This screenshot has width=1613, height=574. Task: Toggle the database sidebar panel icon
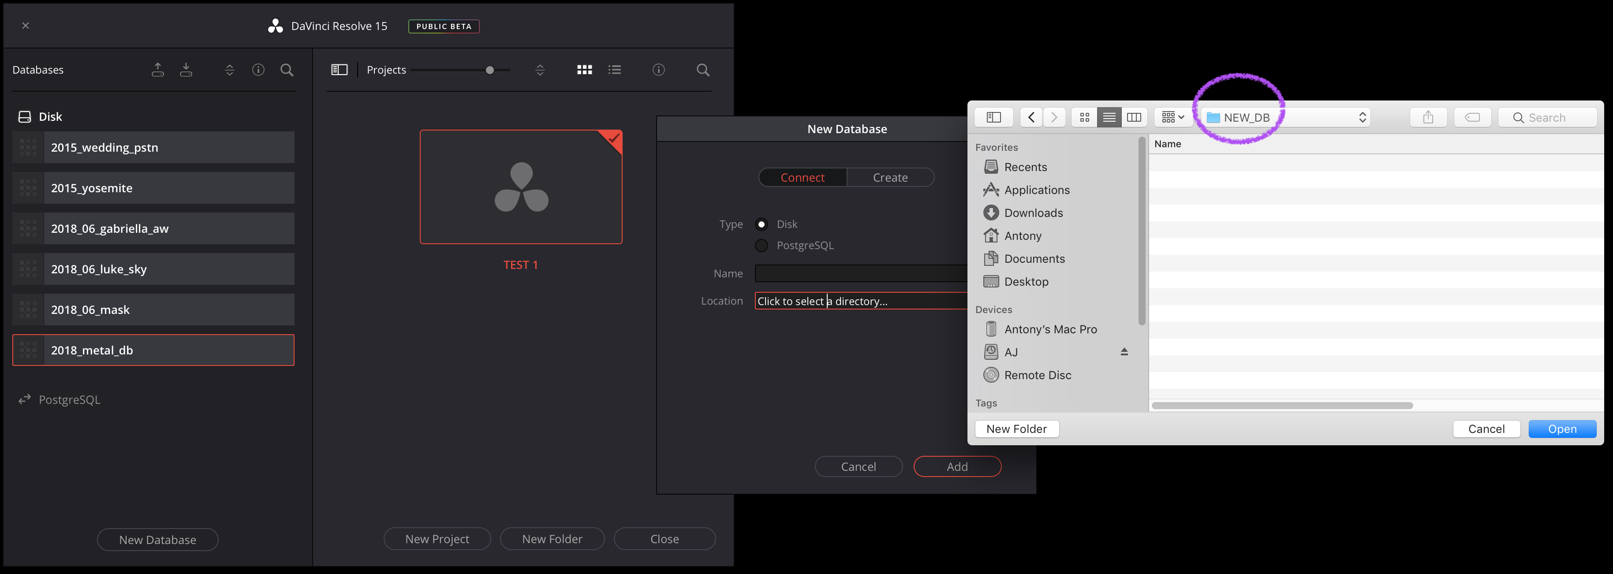point(340,70)
